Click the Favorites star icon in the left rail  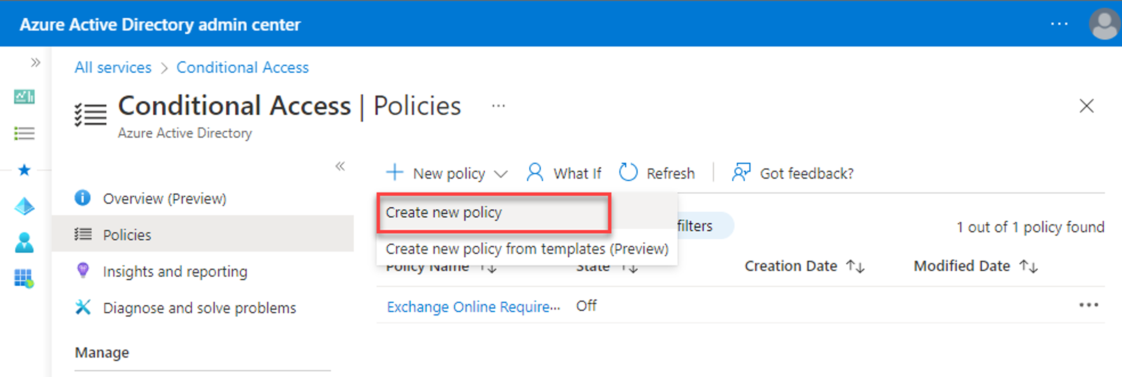[x=24, y=170]
